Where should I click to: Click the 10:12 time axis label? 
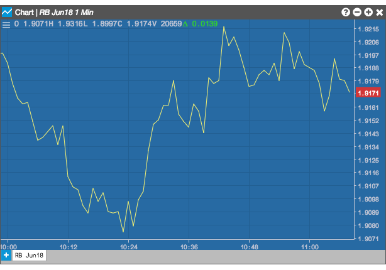pyautogui.click(x=69, y=247)
